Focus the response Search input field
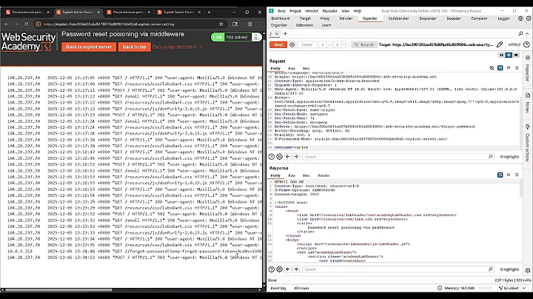This screenshot has width=533, height=299. coord(398,269)
